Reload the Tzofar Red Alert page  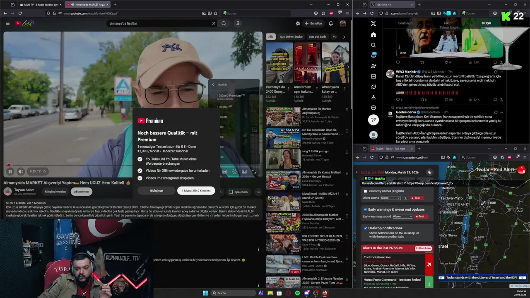372,157
